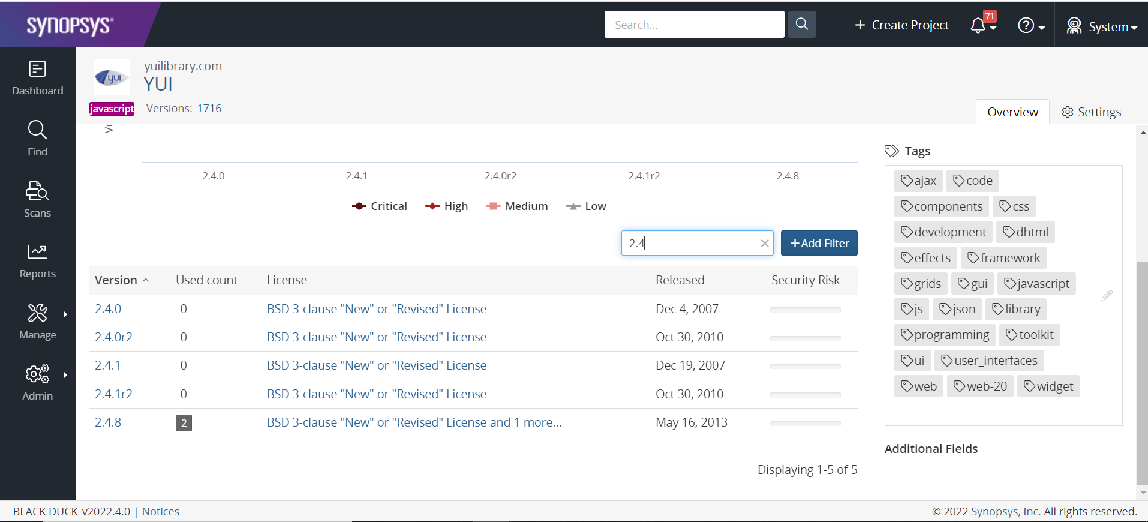Click the web-20 tag
Viewport: 1148px width, 522px height.
click(981, 387)
